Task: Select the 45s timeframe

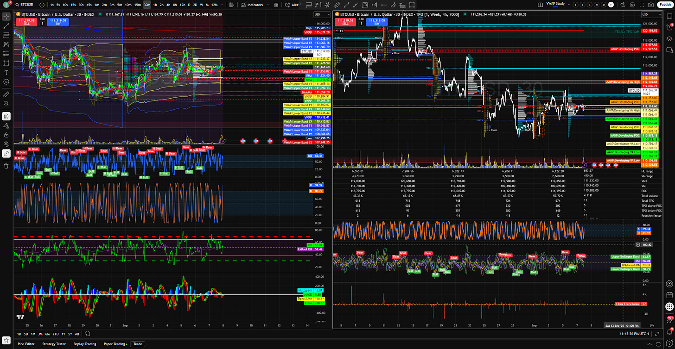Action: 89,5
